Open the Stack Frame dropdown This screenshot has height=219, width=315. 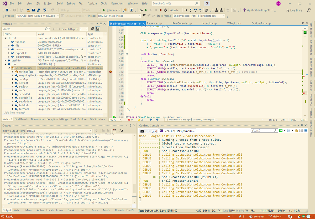[199, 16]
